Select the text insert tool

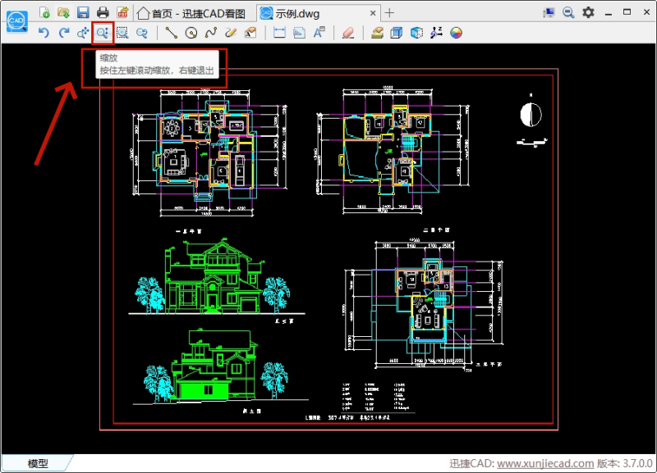[x=319, y=33]
